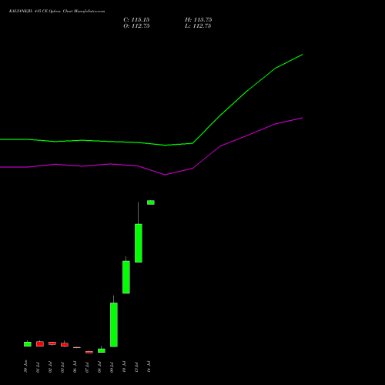Click the 14 Jul date axis label

click(x=149, y=367)
